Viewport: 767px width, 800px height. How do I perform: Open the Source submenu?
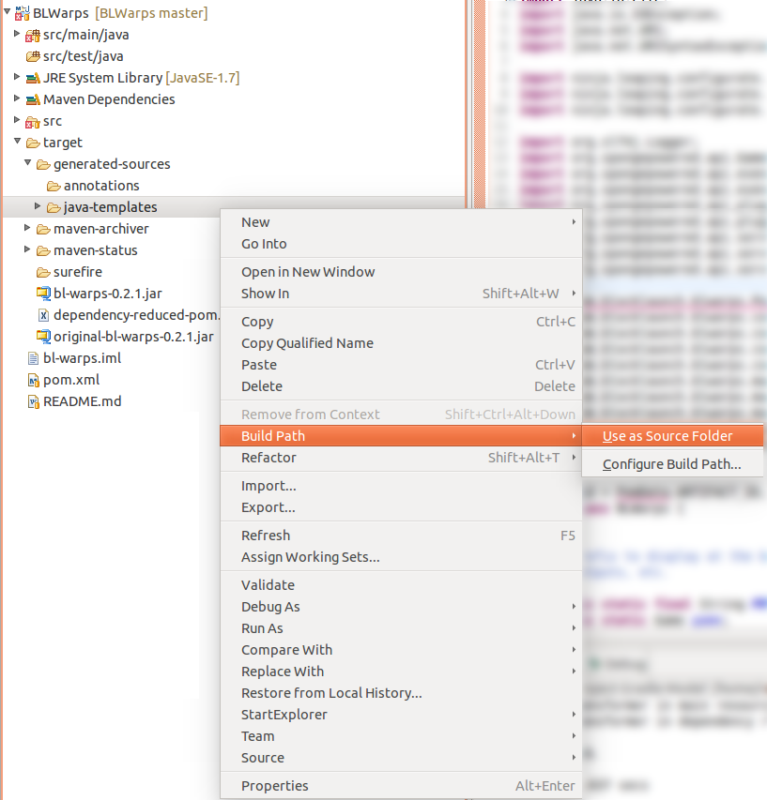tap(401, 758)
